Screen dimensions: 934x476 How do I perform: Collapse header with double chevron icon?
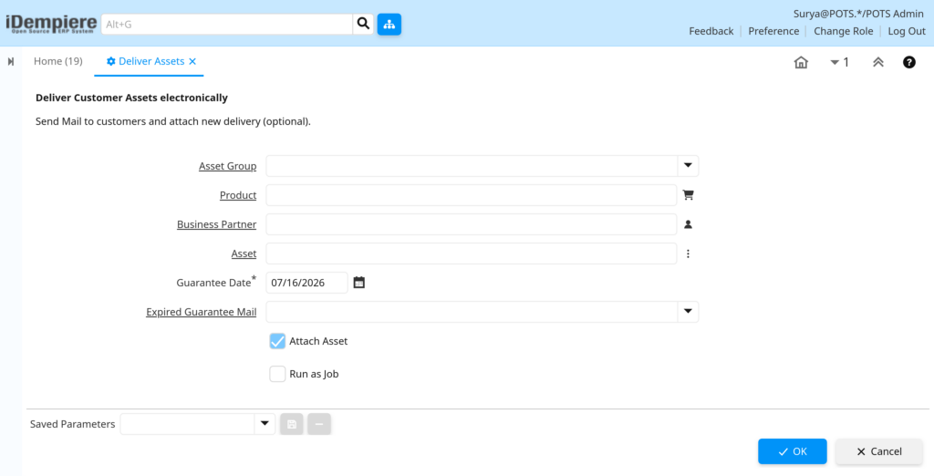pos(878,62)
